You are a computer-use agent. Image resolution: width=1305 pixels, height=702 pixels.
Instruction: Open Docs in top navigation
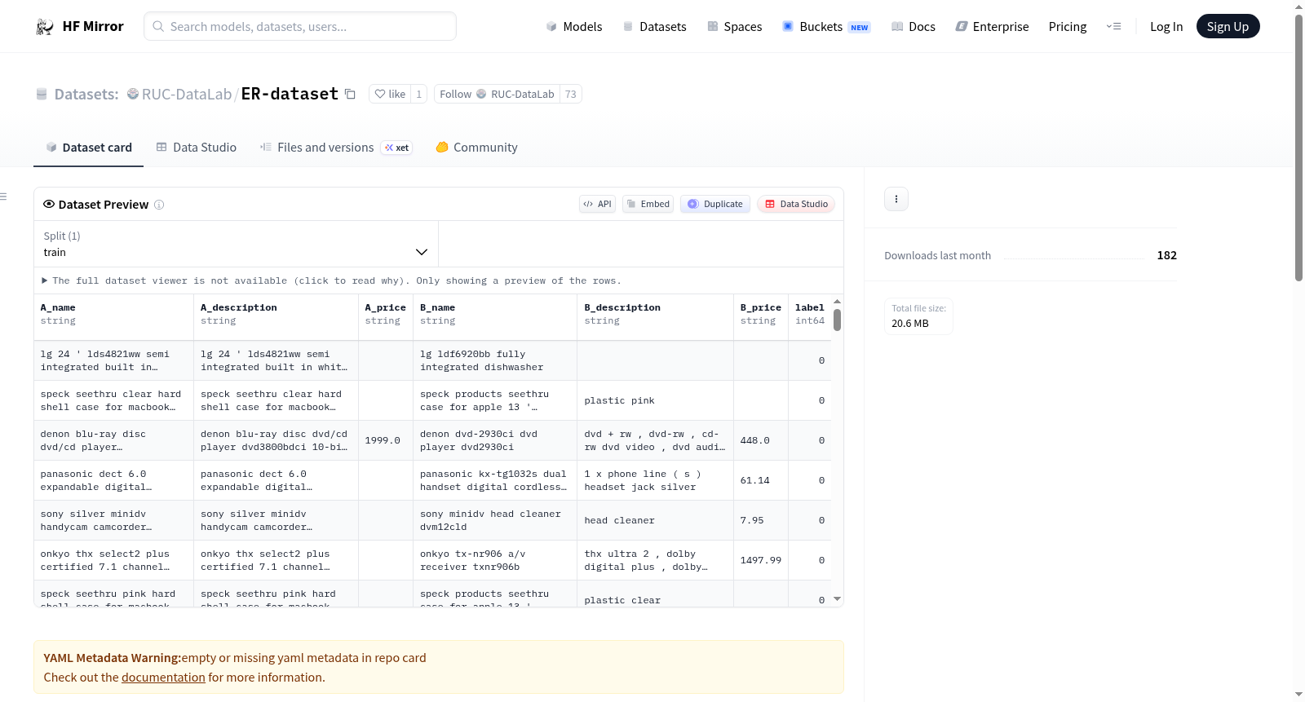coord(913,27)
